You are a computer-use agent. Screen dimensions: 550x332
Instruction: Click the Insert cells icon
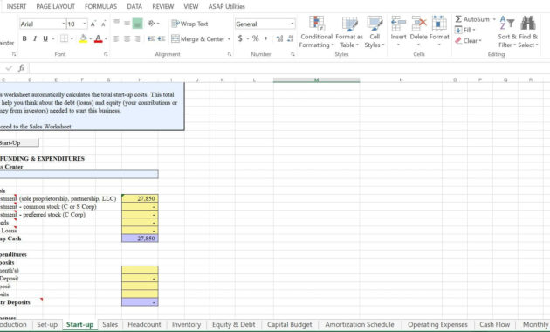point(398,24)
